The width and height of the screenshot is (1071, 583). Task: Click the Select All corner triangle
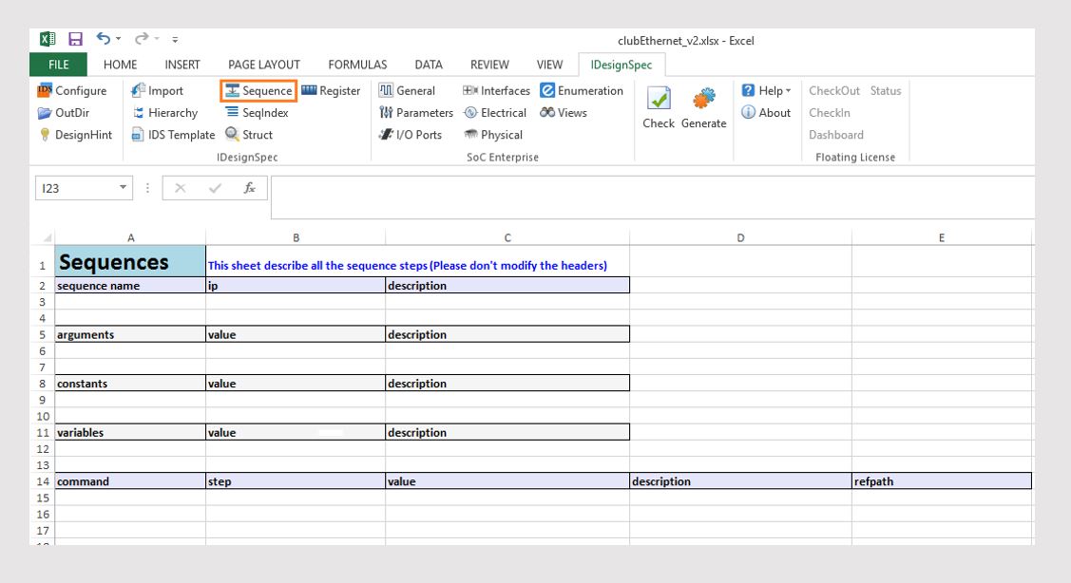(x=48, y=237)
